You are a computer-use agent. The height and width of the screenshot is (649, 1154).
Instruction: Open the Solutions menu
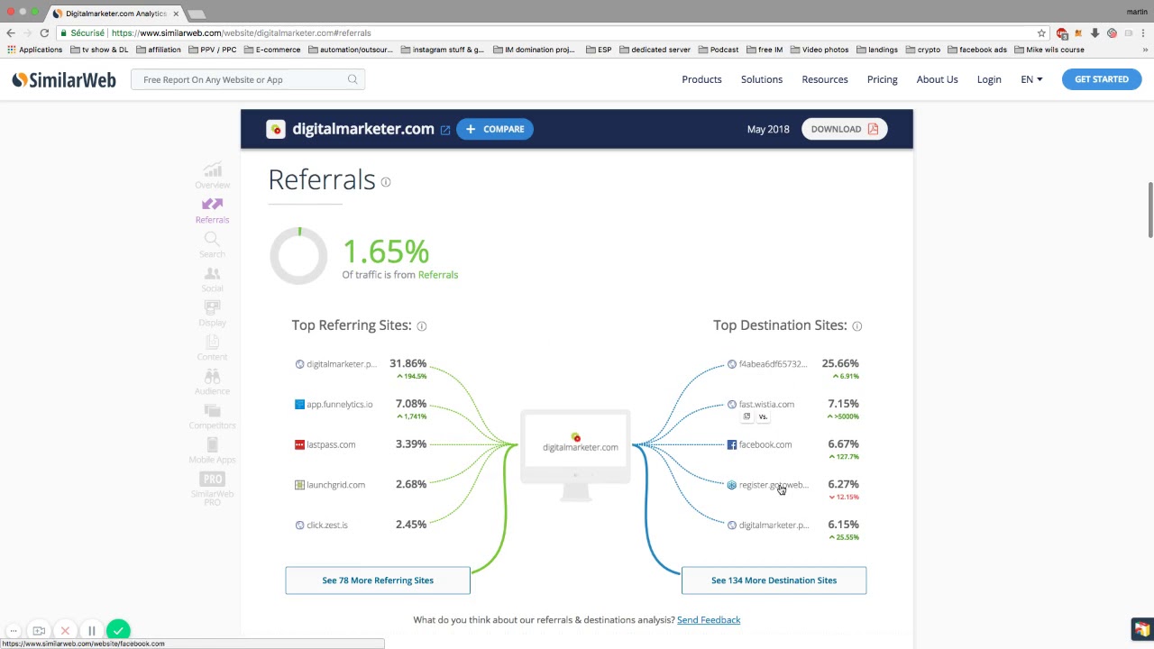762,79
